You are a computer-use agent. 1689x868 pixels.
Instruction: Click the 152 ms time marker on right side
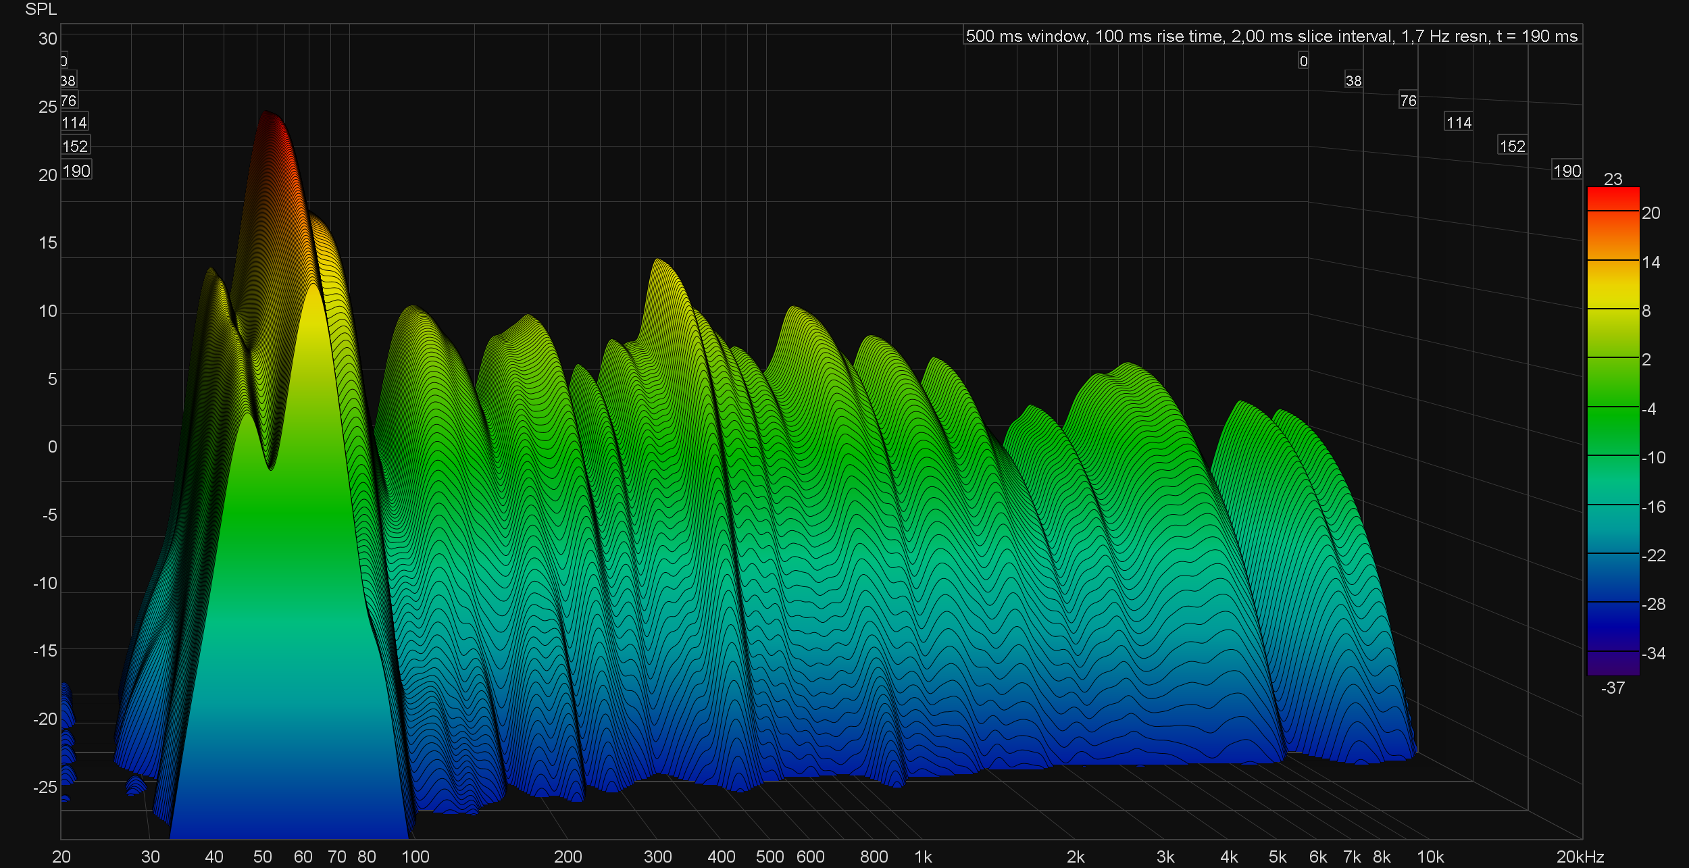tap(1512, 146)
